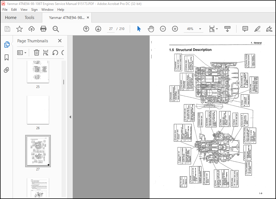Switch to the Tools tab
The height and width of the screenshot is (199, 276).
[x=29, y=18]
